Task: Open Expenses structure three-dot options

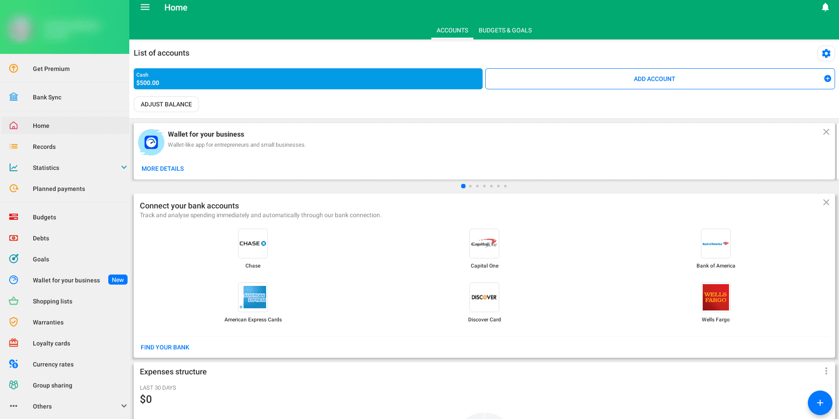Action: (x=826, y=371)
